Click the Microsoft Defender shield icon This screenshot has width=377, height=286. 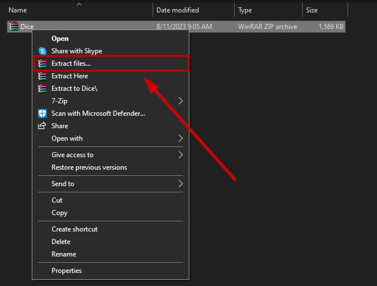[42, 113]
